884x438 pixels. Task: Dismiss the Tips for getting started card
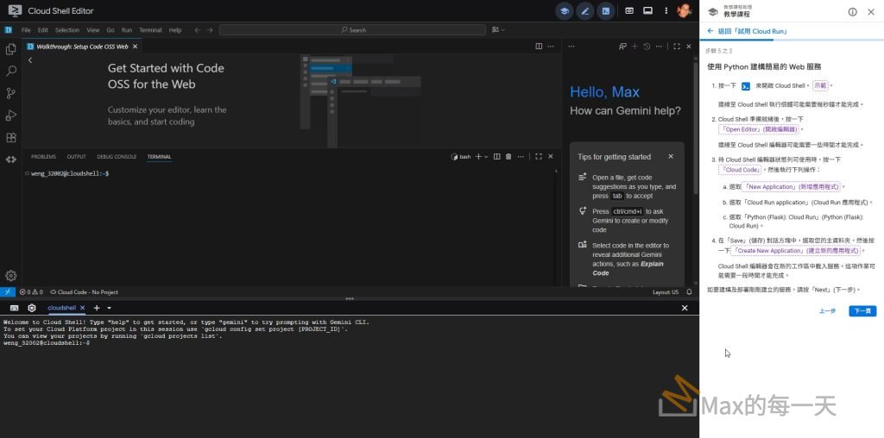(x=671, y=157)
